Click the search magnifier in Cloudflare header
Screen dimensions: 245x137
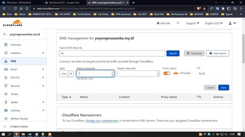(178, 23)
